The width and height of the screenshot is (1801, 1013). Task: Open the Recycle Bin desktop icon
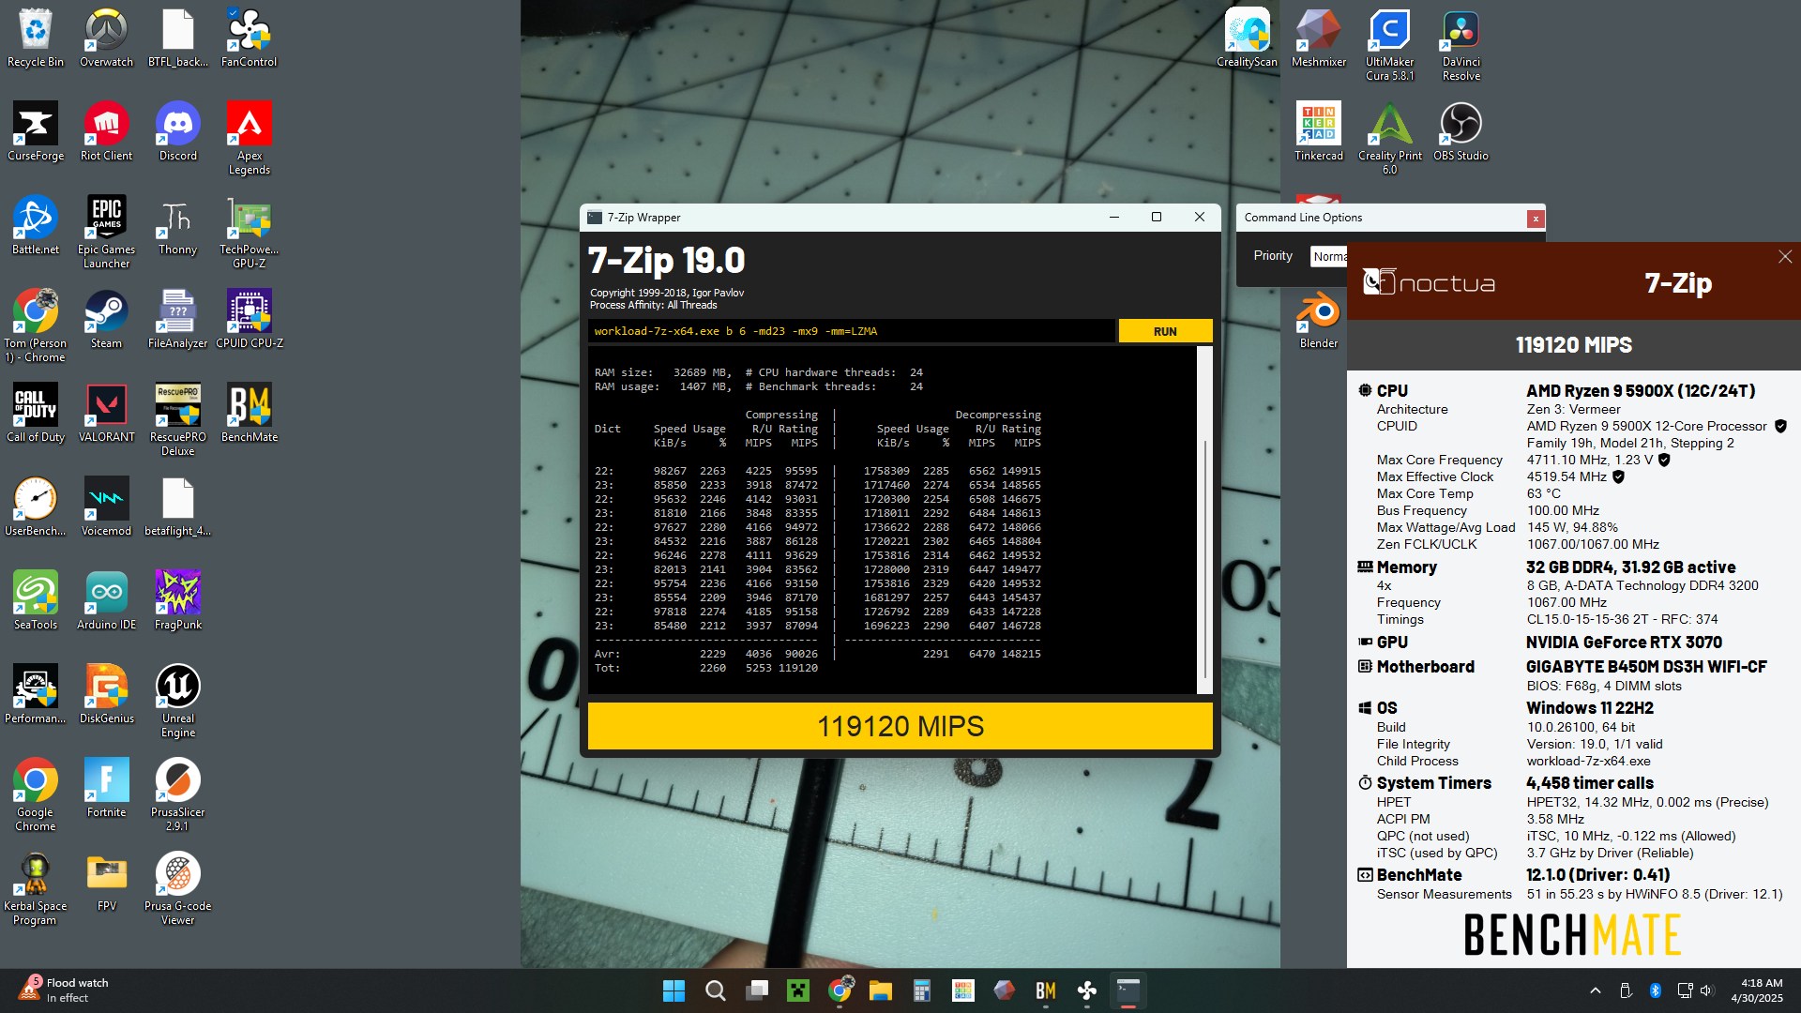36,39
